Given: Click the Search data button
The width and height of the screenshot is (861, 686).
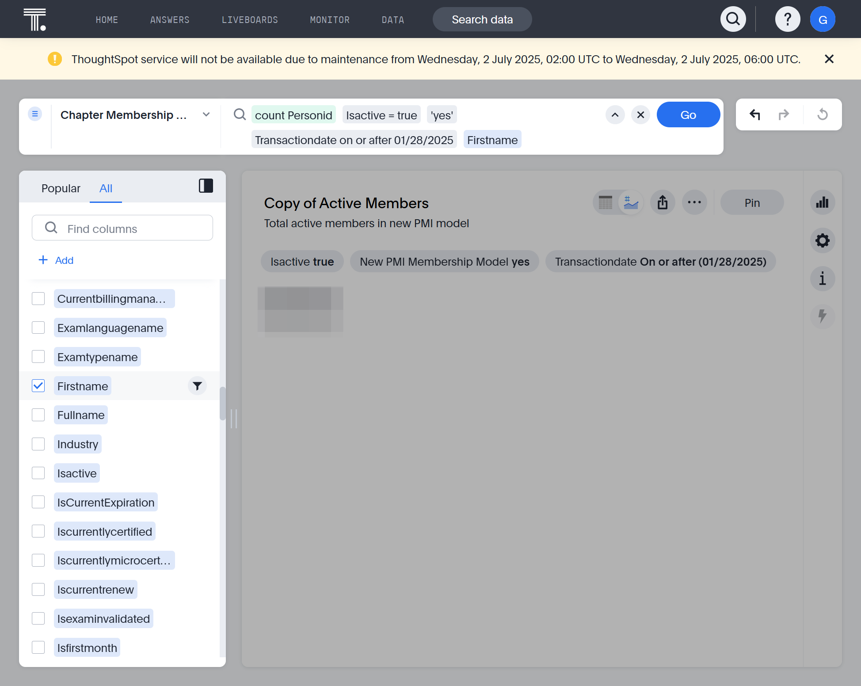Looking at the screenshot, I should point(482,19).
